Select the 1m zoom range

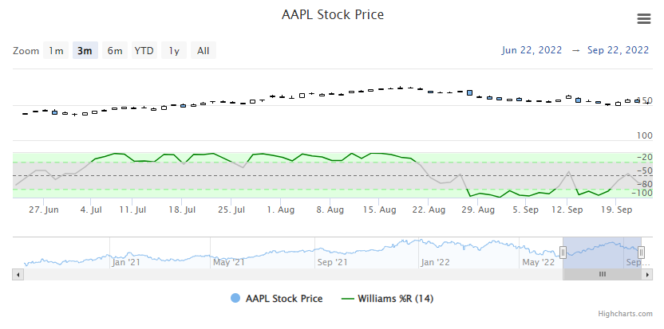click(56, 51)
